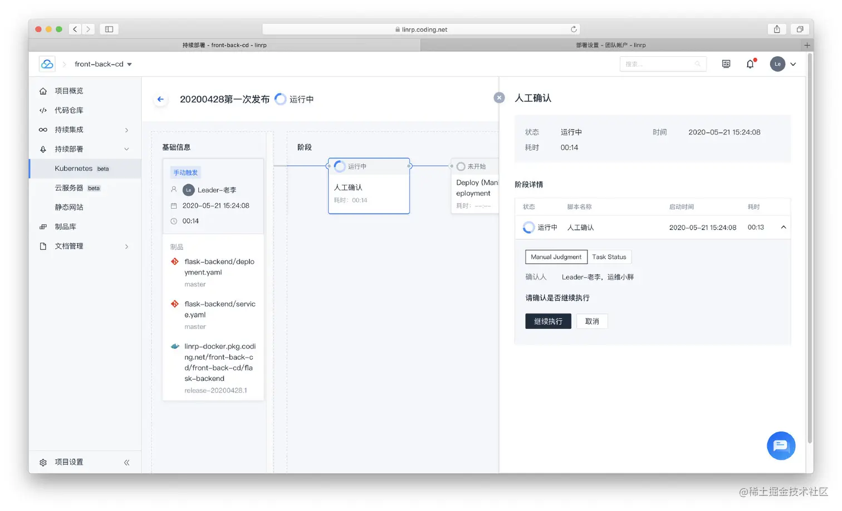
Task: Open the front-back-cd project dropdown
Action: (x=103, y=64)
